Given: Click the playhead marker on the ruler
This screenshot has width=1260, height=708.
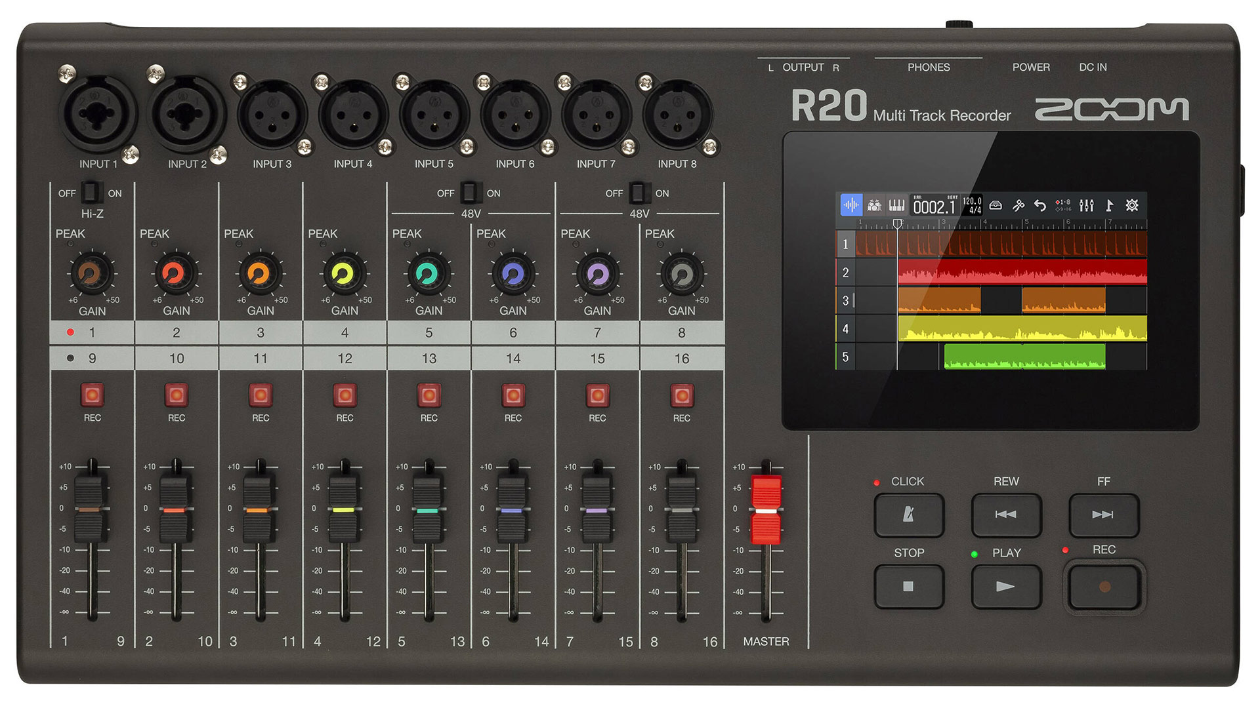Looking at the screenshot, I should pos(897,224).
